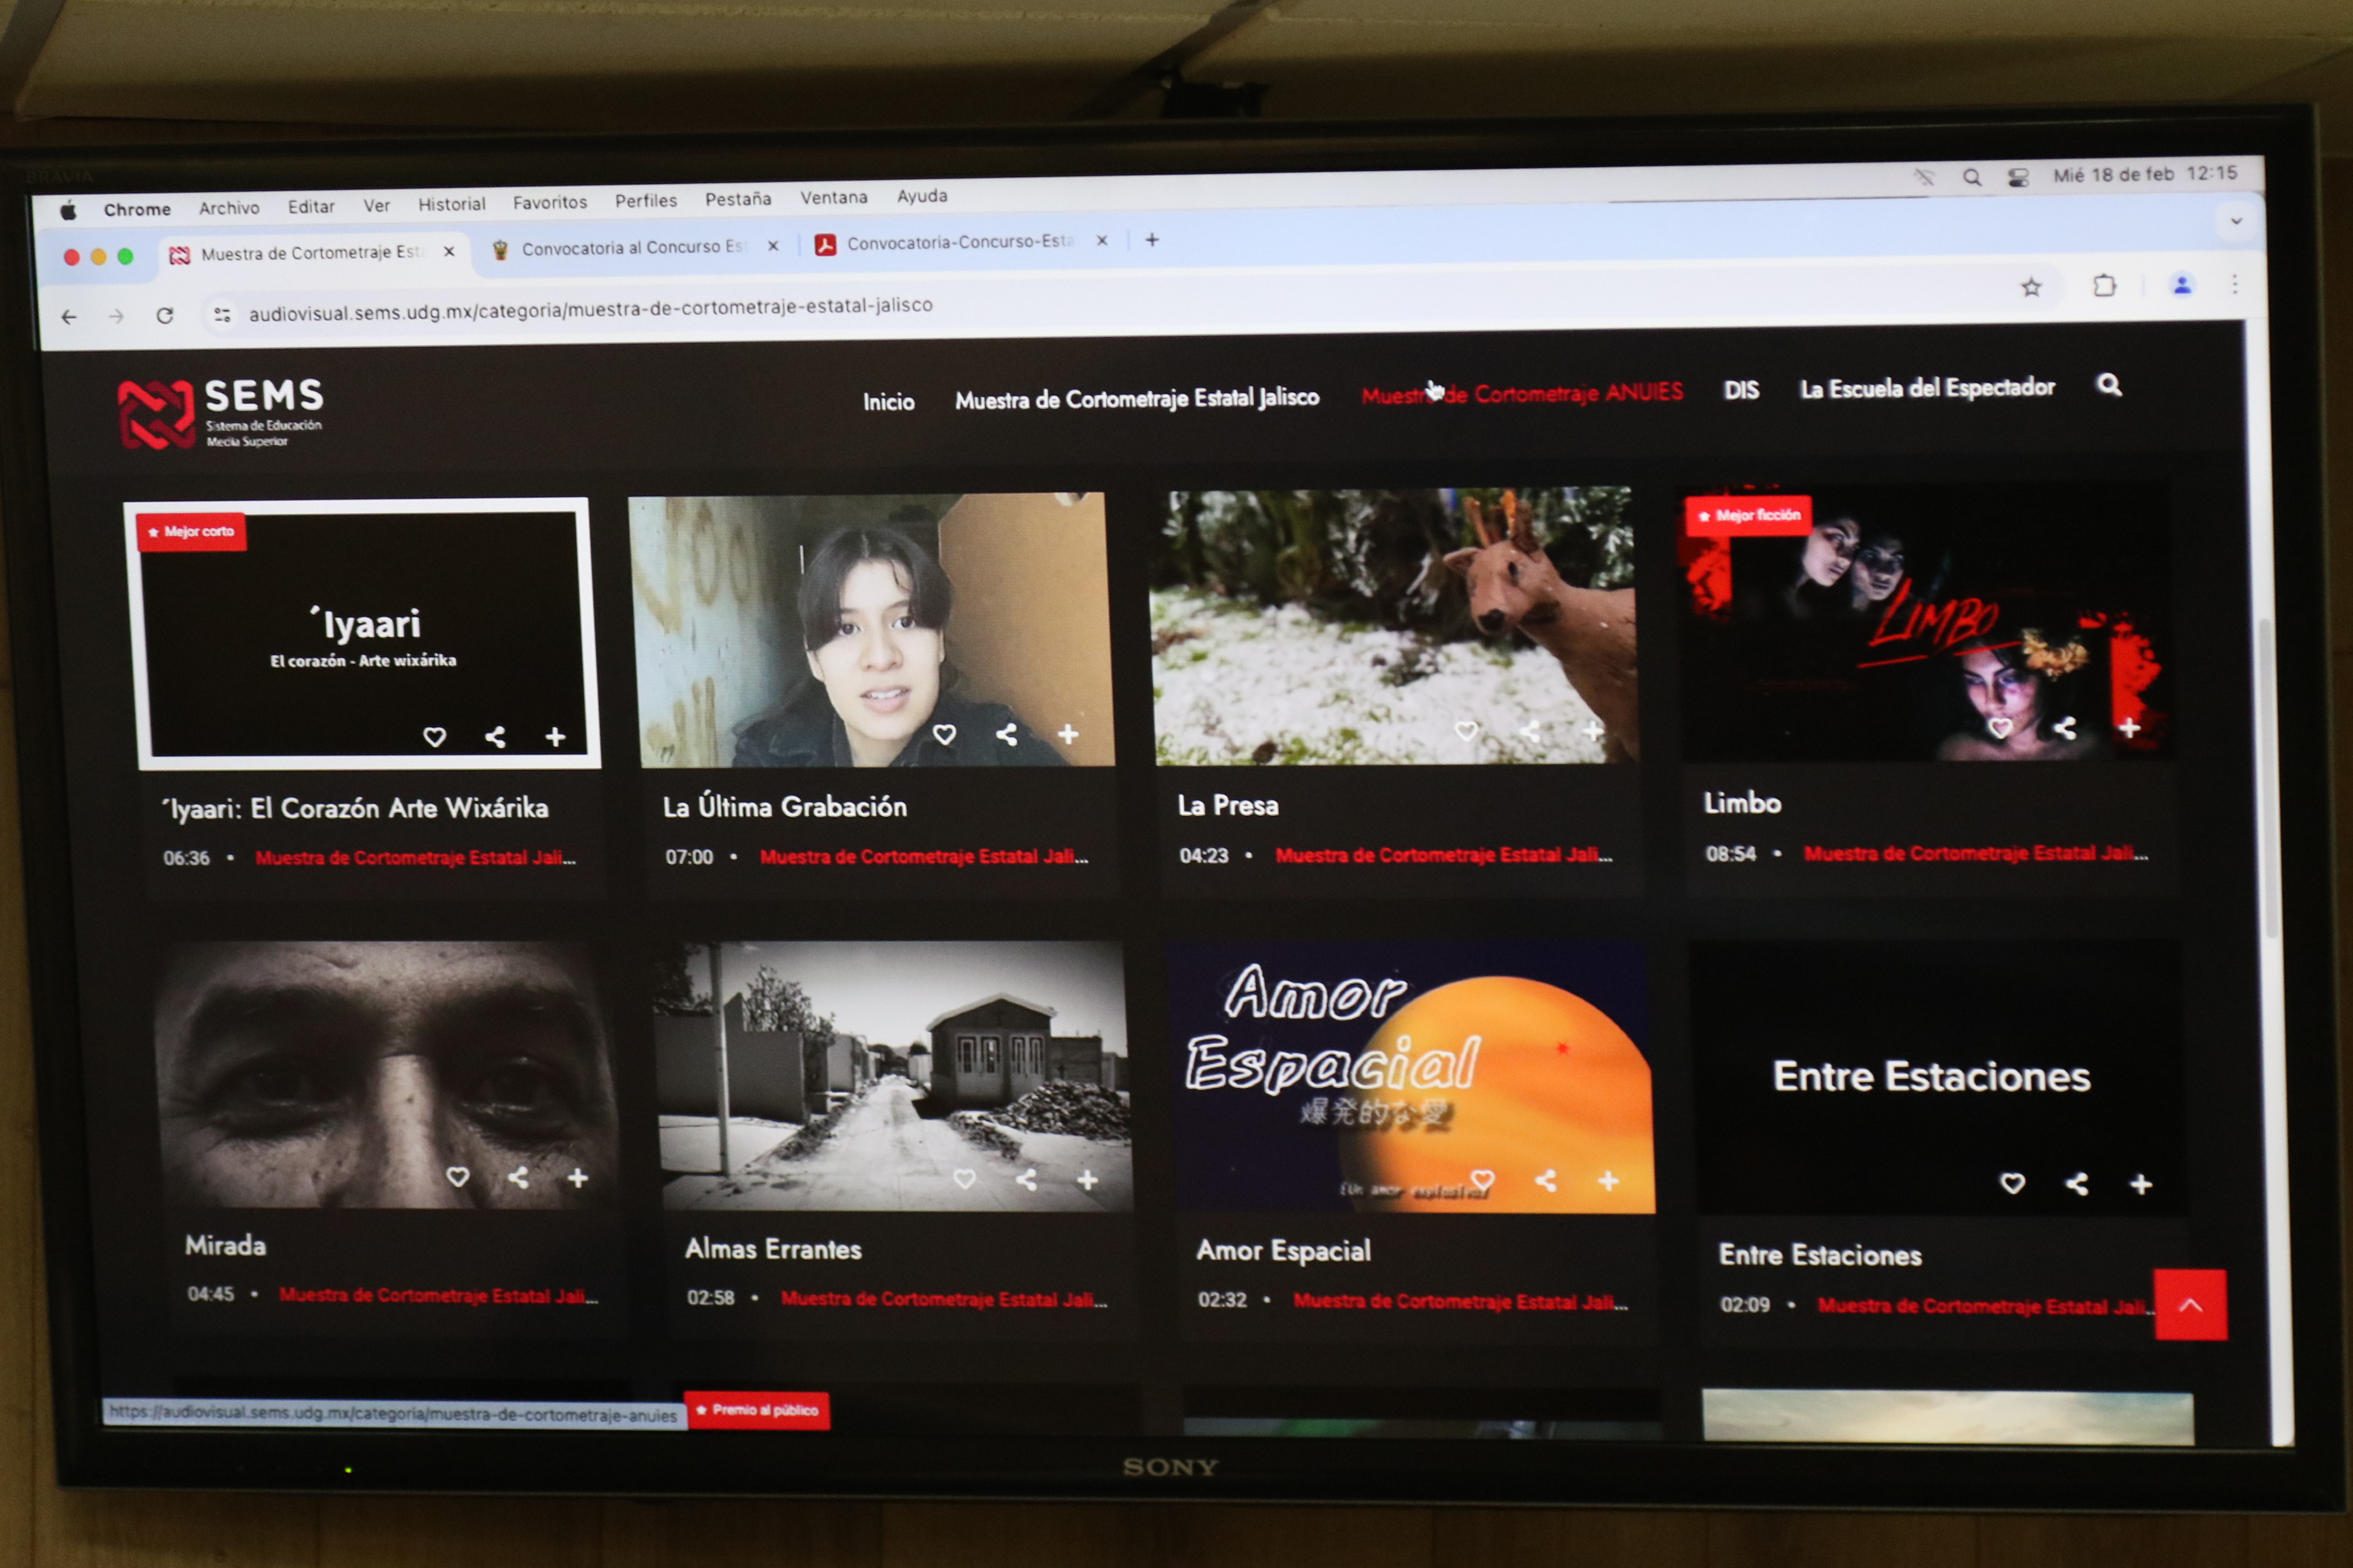Bookmark this page with star icon

2031,288
